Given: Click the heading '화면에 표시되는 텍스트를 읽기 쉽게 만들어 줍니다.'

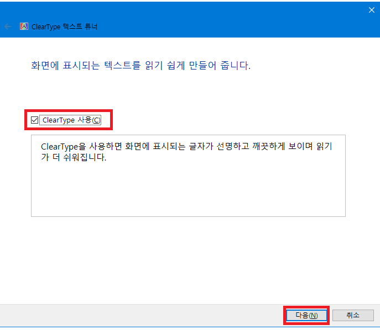Looking at the screenshot, I should coord(141,66).
